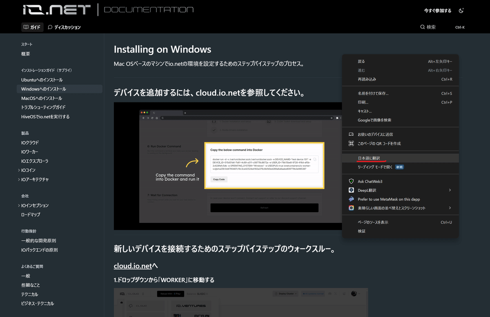
Task: Click the search magnifier icon
Action: [423, 27]
